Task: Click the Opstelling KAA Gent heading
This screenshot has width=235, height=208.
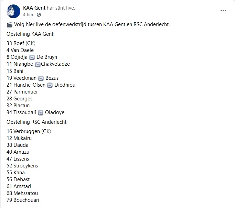Action: 30,34
